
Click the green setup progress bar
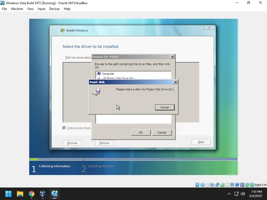(34, 159)
